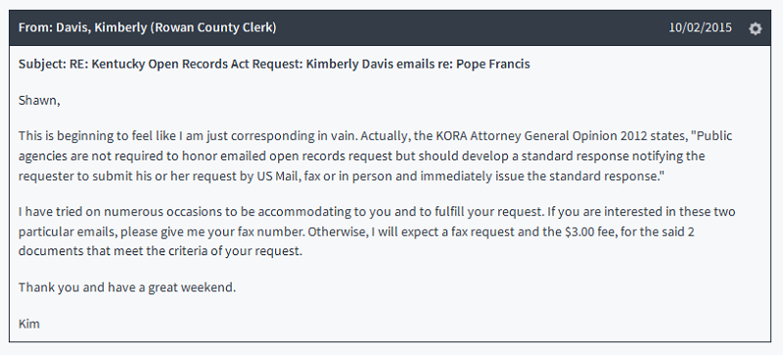Click the empty area of the dark message header bar
Viewport: 783px width, 355px height.
coord(470,28)
